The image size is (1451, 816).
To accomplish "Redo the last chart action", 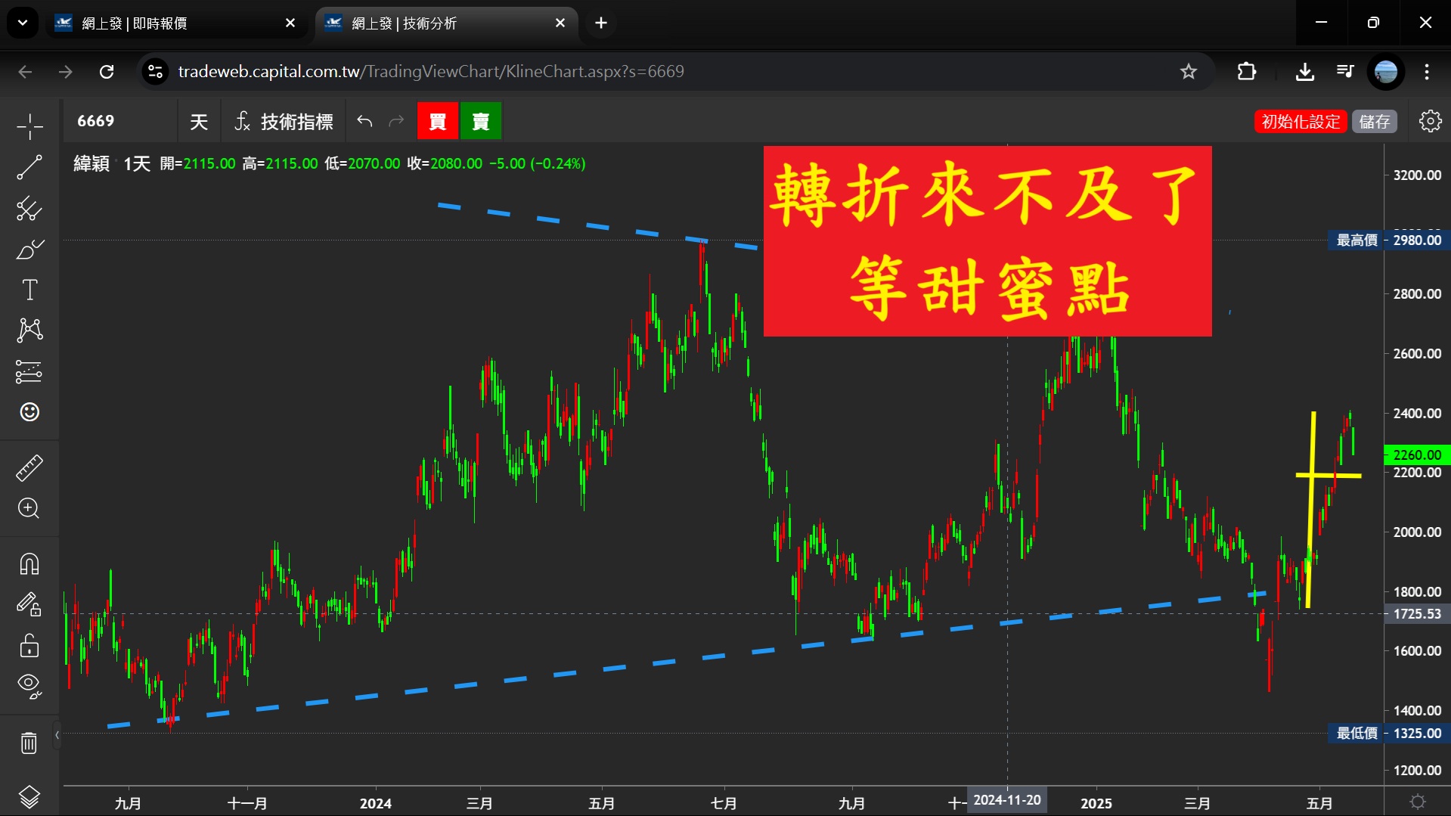I will point(396,121).
